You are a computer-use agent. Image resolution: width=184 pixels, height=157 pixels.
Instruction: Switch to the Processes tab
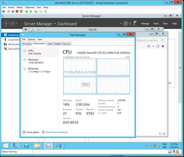pos(27,44)
